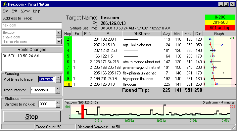Image resolution: width=237 pixels, height=131 pixels.
Task: Click the PL% column header
Action: pos(88,34)
